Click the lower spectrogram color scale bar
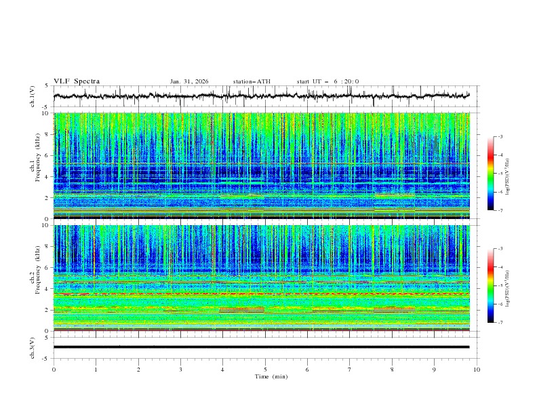The height and width of the screenshot is (415, 537). 490,285
